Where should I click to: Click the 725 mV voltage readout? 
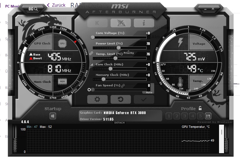(x=194, y=57)
